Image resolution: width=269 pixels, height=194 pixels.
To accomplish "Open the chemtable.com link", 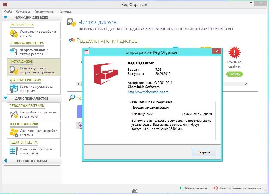I will tap(148, 92).
